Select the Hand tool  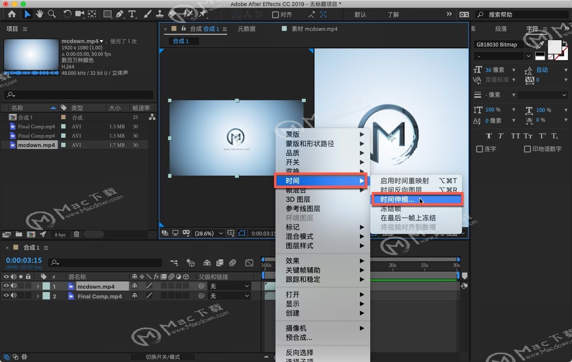point(40,14)
